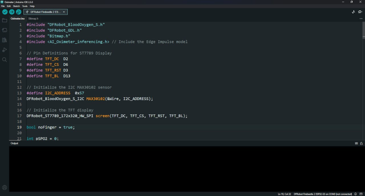Start debugging with the Debug toolbar icon
Viewport: 365px width, 196px height.
19,12
